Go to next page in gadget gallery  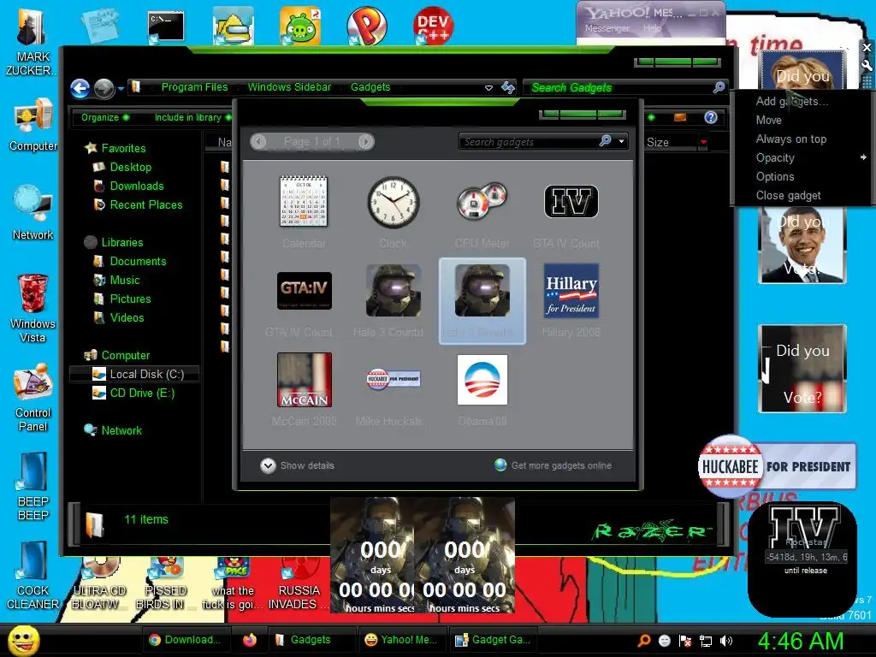(366, 142)
